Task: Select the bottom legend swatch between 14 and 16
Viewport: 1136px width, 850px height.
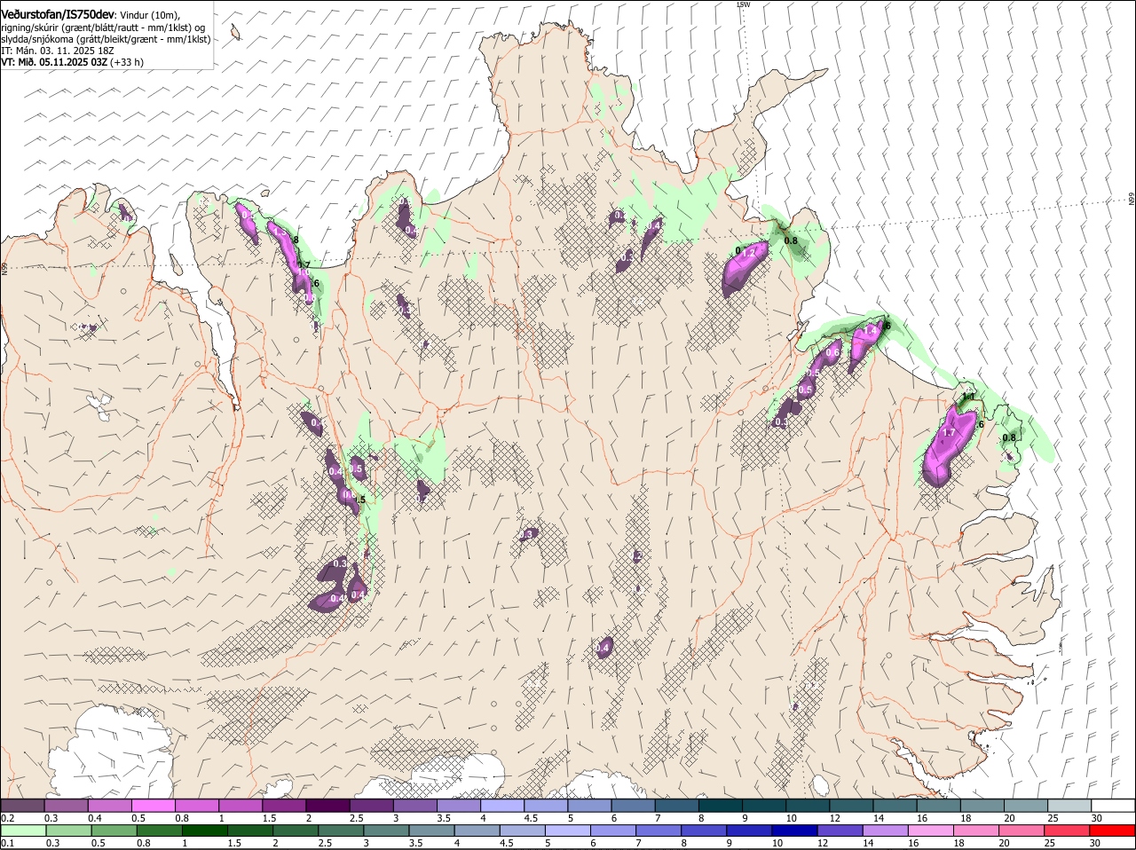Action: 886,830
